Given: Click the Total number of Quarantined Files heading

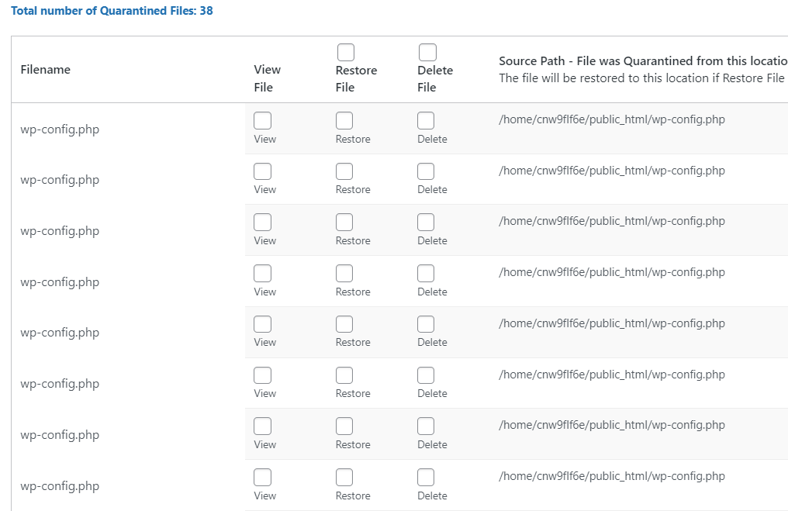Looking at the screenshot, I should (x=112, y=11).
